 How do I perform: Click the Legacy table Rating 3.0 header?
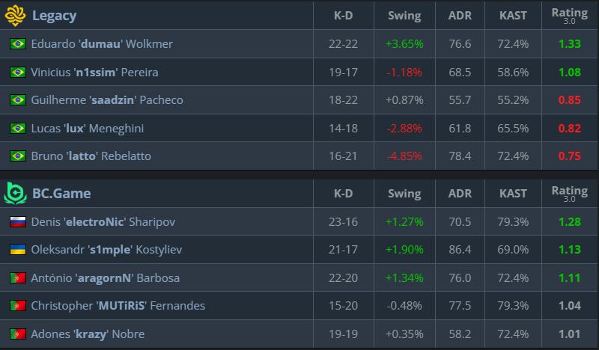click(569, 16)
